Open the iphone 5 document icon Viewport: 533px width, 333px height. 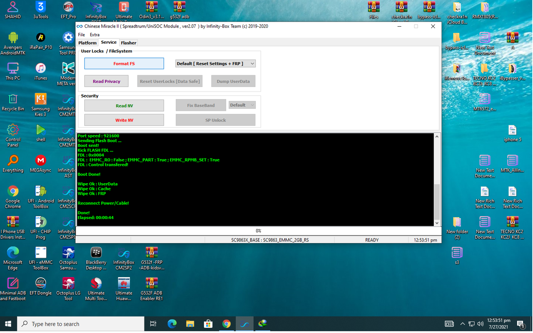pyautogui.click(x=513, y=133)
